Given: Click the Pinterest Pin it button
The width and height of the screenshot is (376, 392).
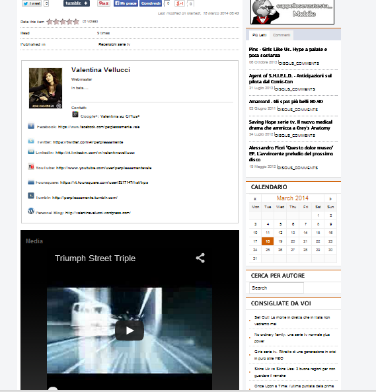Looking at the screenshot, I should (x=104, y=3).
